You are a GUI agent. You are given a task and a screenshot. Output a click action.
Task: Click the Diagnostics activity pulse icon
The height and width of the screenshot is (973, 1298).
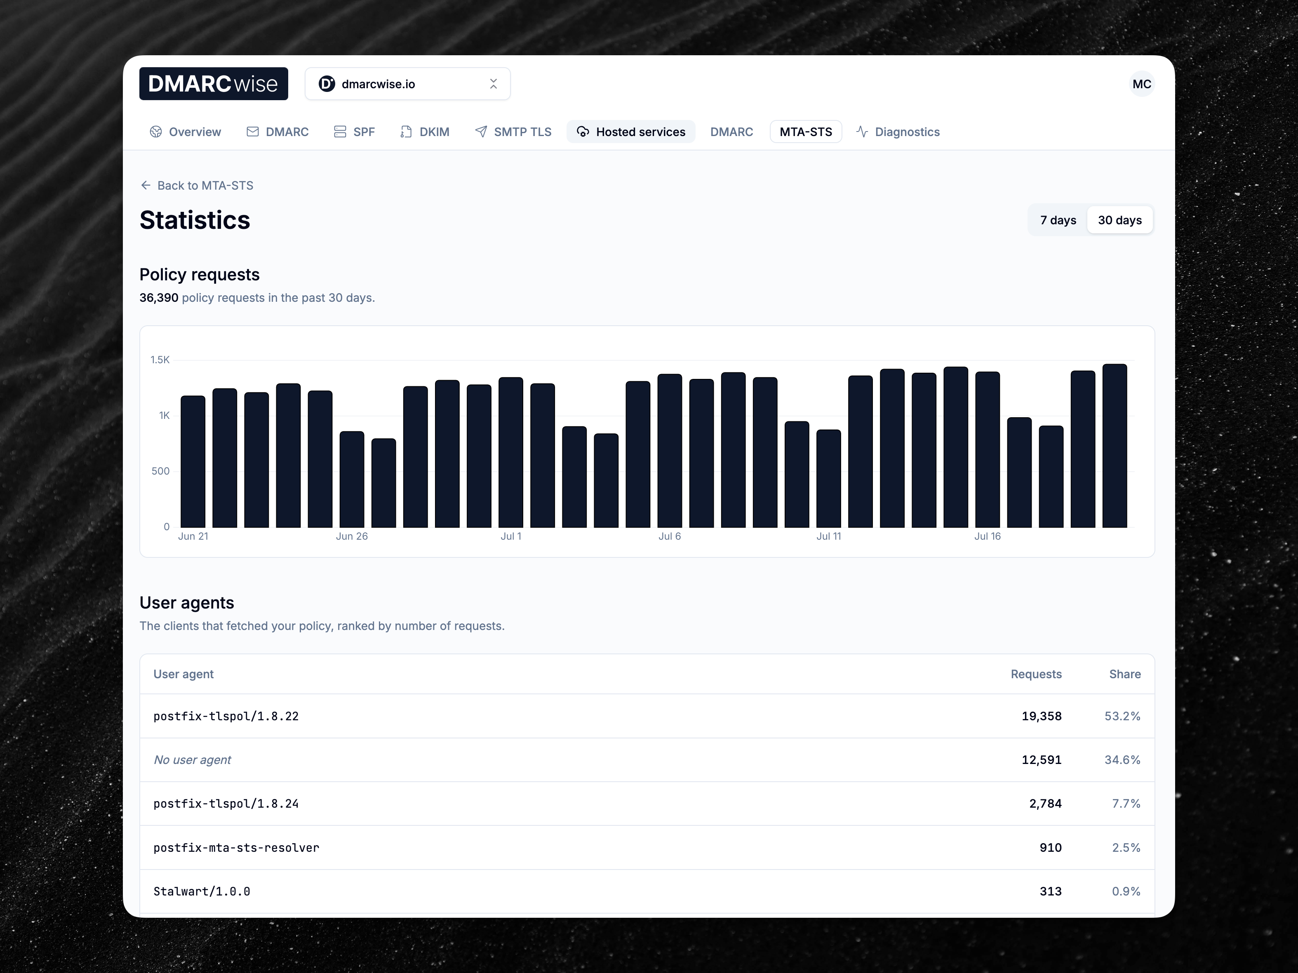(x=862, y=132)
